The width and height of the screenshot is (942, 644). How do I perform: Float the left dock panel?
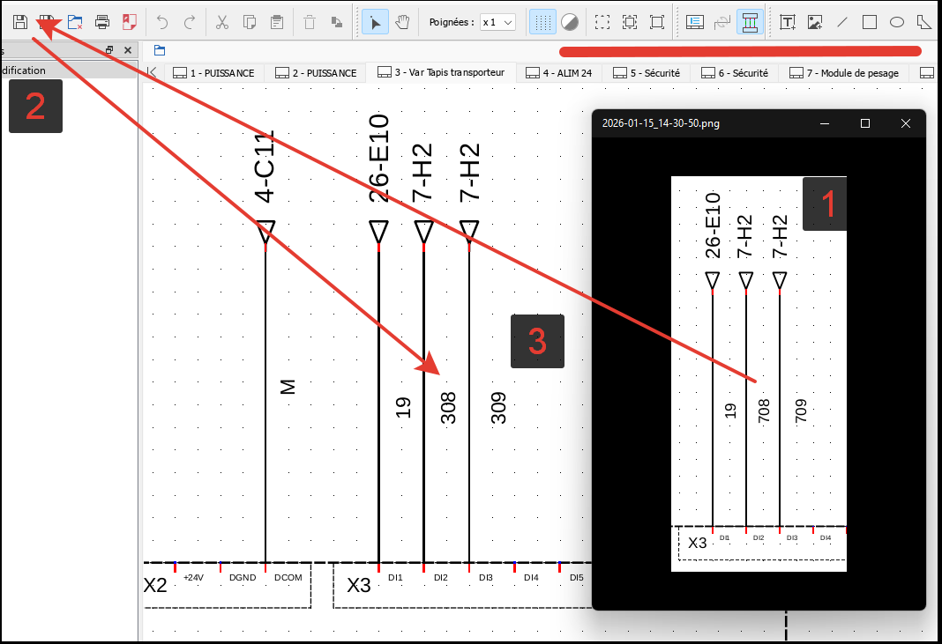click(x=109, y=51)
